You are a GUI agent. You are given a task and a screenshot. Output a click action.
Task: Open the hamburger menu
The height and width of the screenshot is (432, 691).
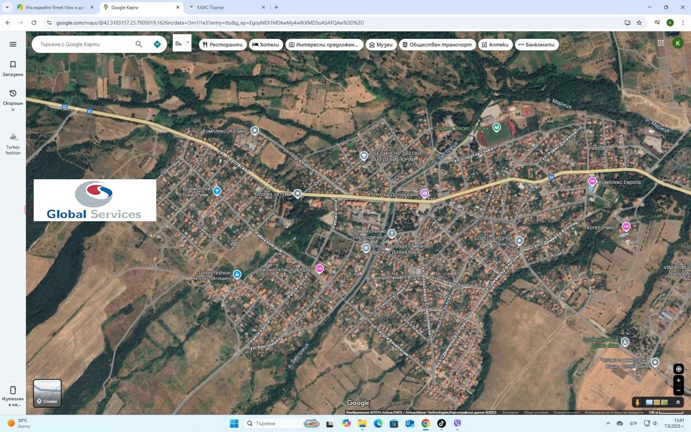(13, 44)
